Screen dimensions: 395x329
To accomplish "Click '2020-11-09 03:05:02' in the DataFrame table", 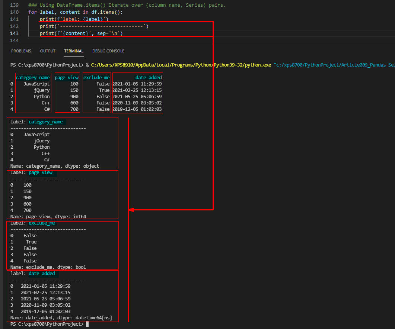I will [x=137, y=103].
